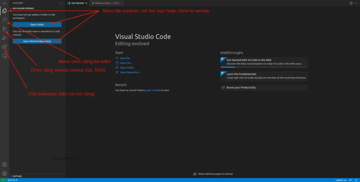Open Boost your Productivity walkthrough
Viewport: 360px width, 182px height.
coord(264,88)
